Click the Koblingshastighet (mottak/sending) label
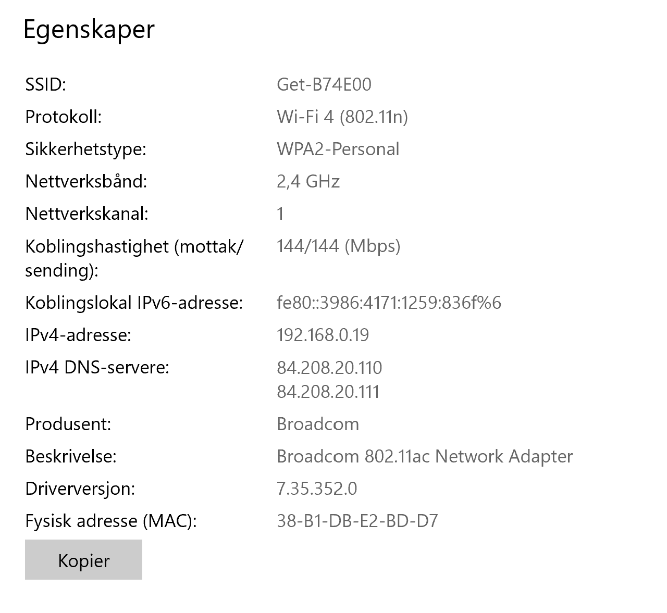The image size is (667, 613). [134, 258]
